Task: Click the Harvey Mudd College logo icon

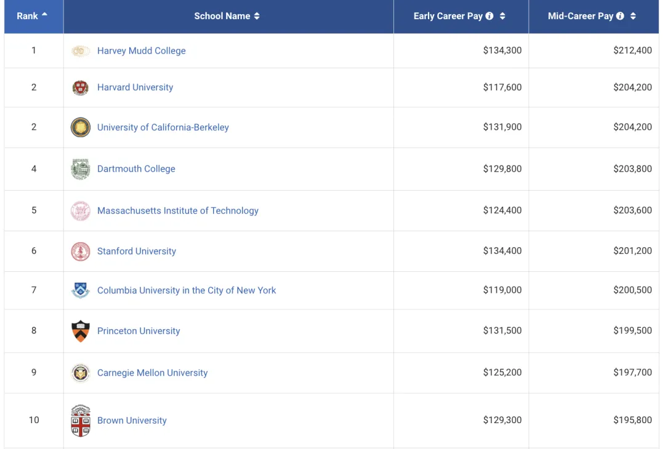Action: [x=81, y=51]
